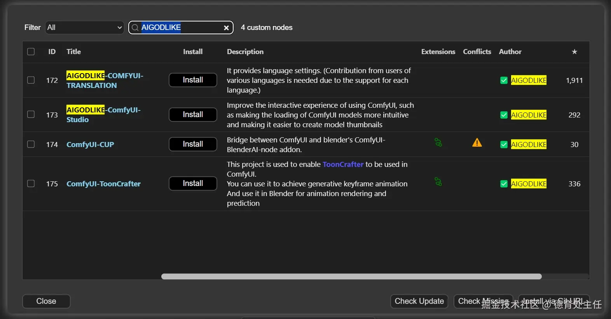The width and height of the screenshot is (611, 319).
Task: Clear the AIGODLIKE search text
Action: pos(226,28)
